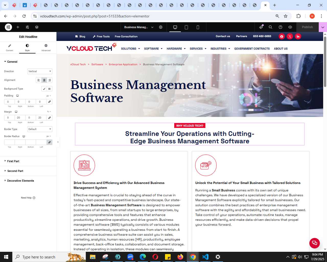Click the Enterprise Application breadcrumb
The width and height of the screenshot is (327, 262).
tap(123, 64)
